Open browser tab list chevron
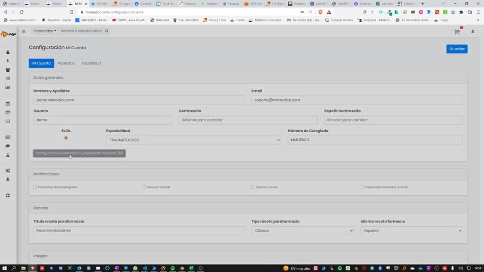The image size is (484, 272). pos(443,4)
